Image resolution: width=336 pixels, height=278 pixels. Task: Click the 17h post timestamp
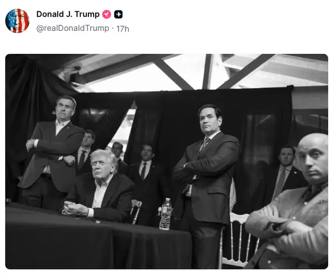(123, 29)
